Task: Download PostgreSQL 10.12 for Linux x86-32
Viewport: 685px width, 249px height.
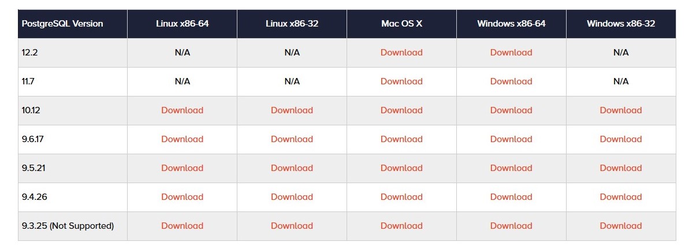Action: (x=292, y=110)
